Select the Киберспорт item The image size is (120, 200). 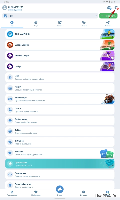60,99
